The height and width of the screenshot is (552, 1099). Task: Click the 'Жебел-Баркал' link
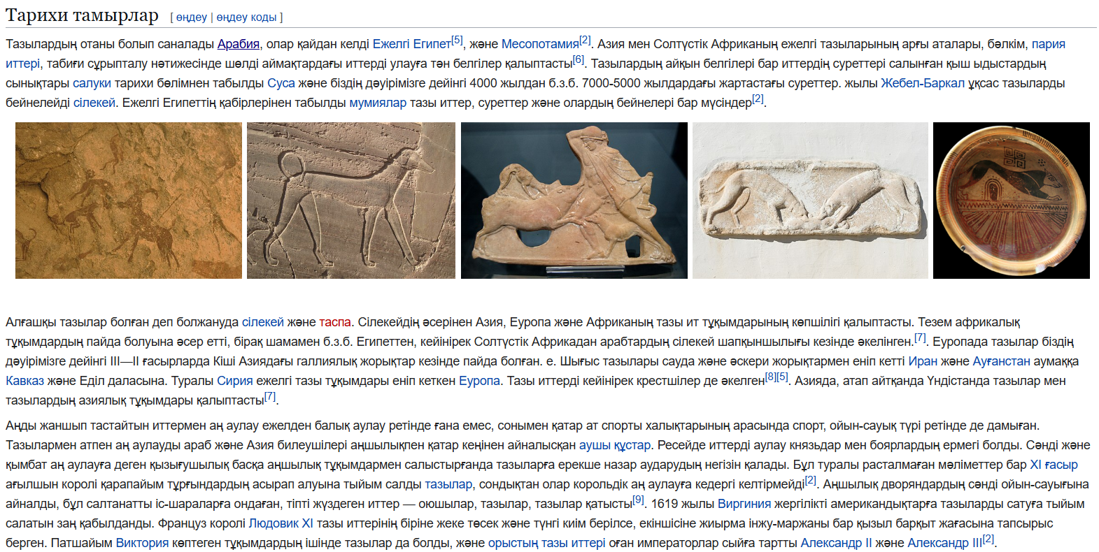923,83
